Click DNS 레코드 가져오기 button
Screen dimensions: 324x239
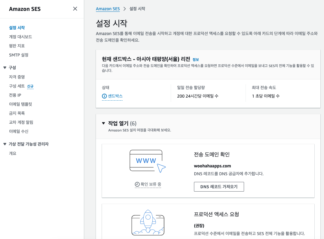219,187
